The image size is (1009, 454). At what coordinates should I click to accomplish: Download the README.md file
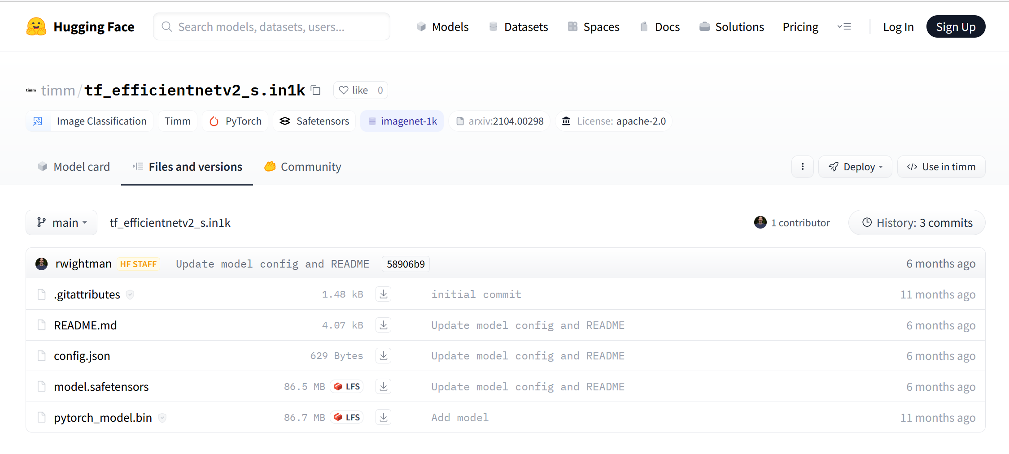point(383,325)
